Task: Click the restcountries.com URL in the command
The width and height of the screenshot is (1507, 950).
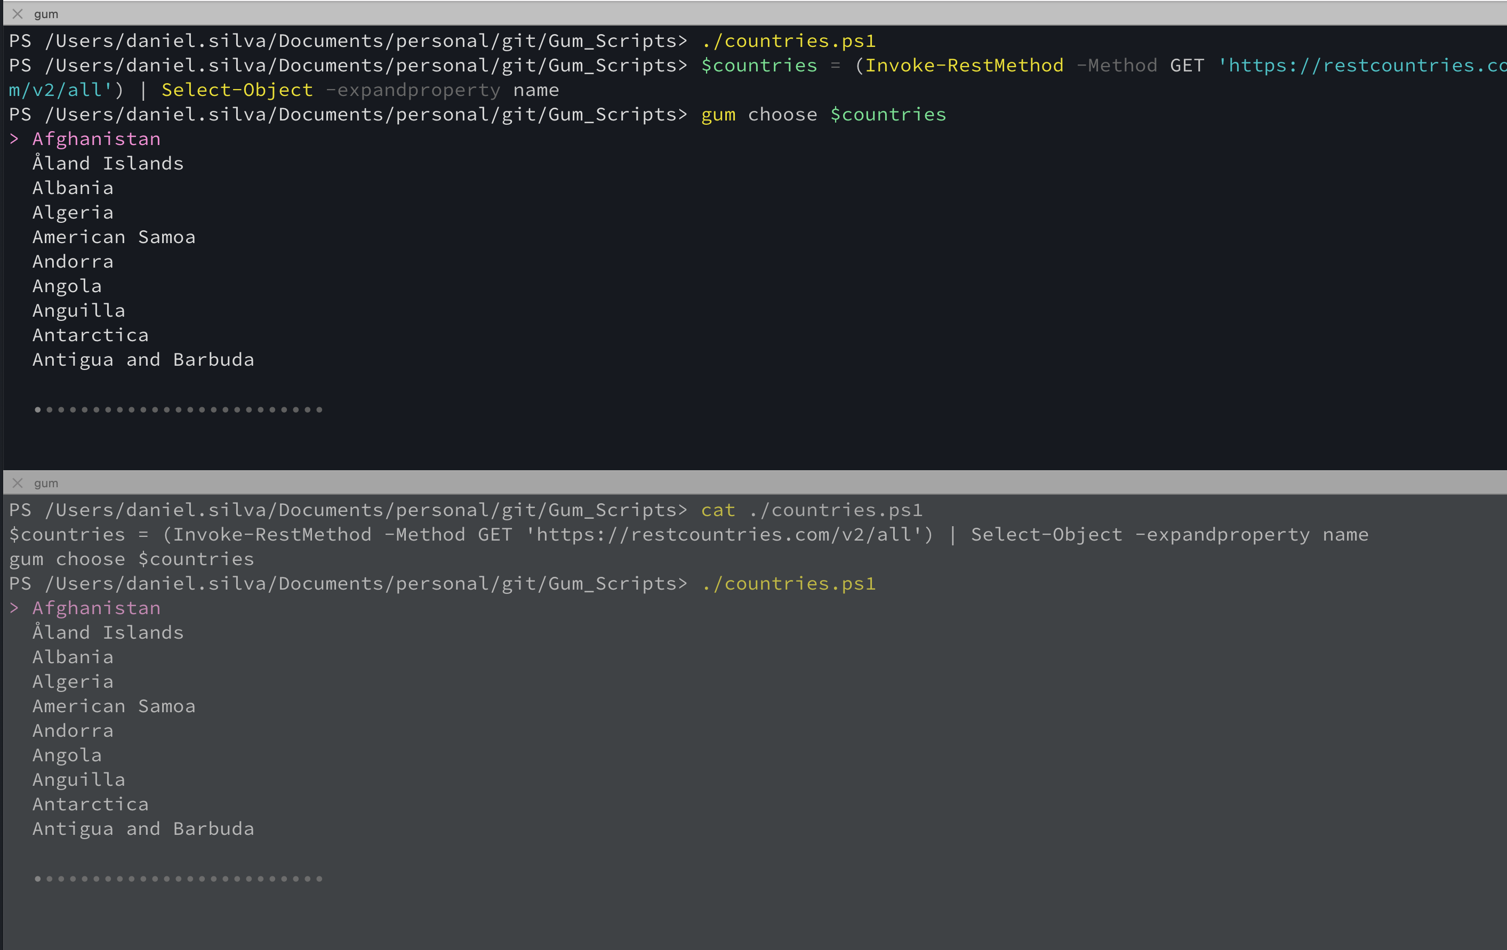Action: click(x=1345, y=65)
